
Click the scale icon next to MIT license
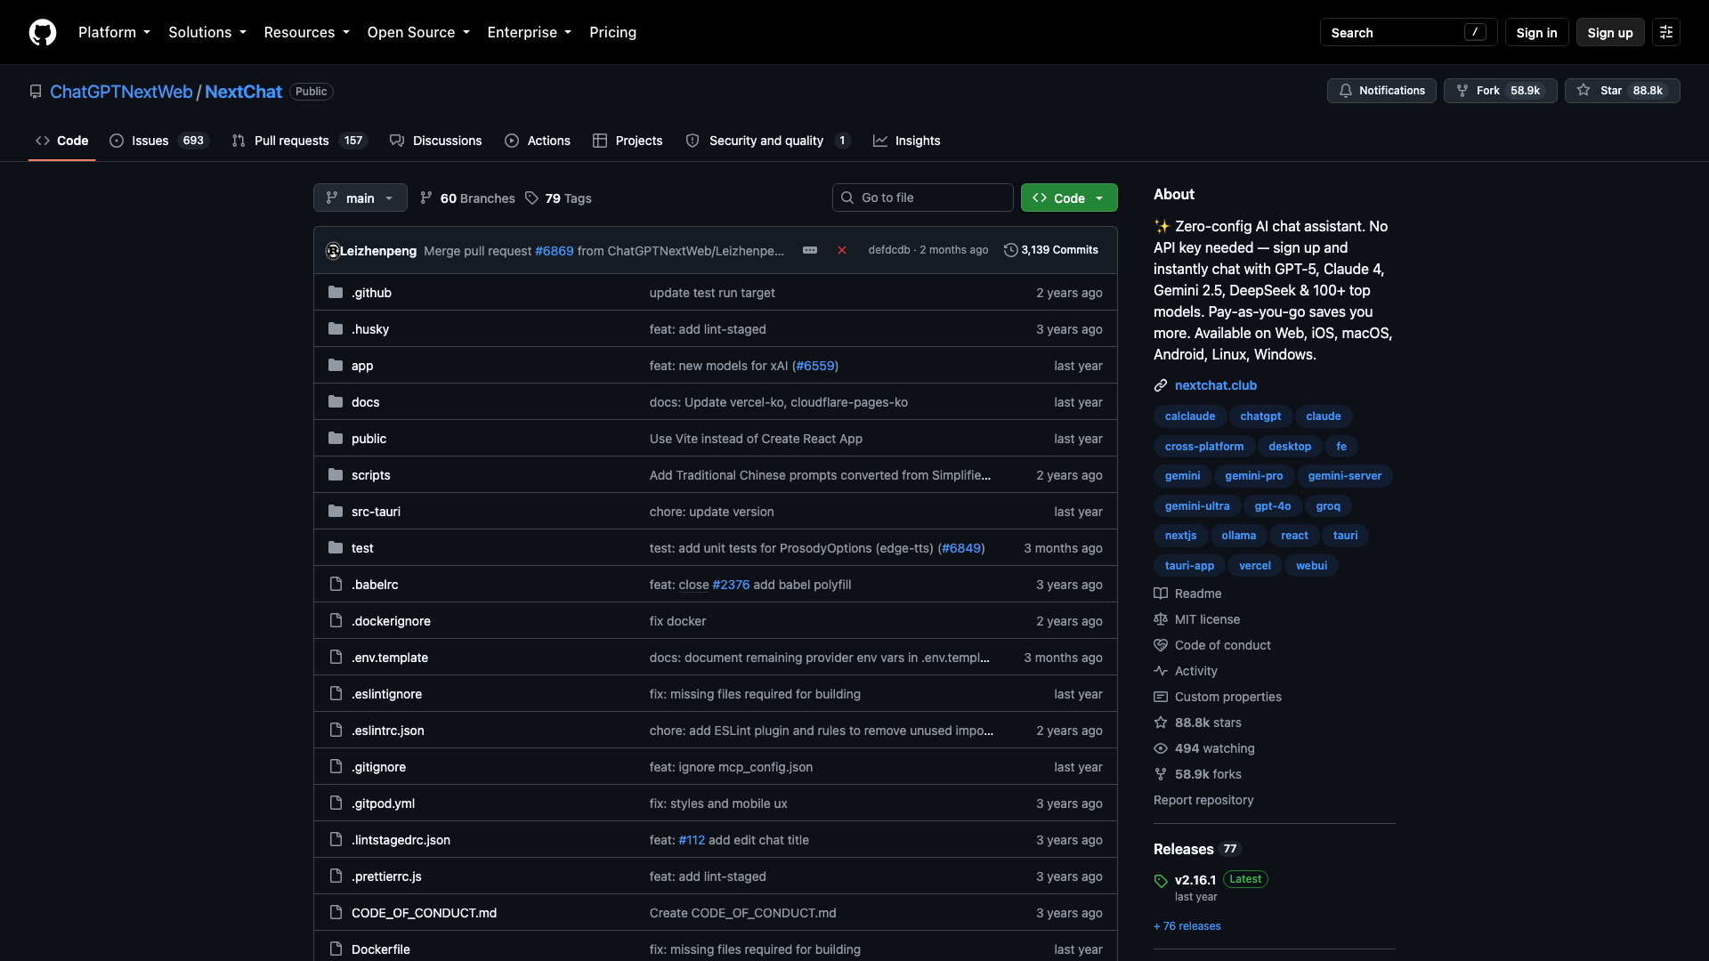[1161, 619]
